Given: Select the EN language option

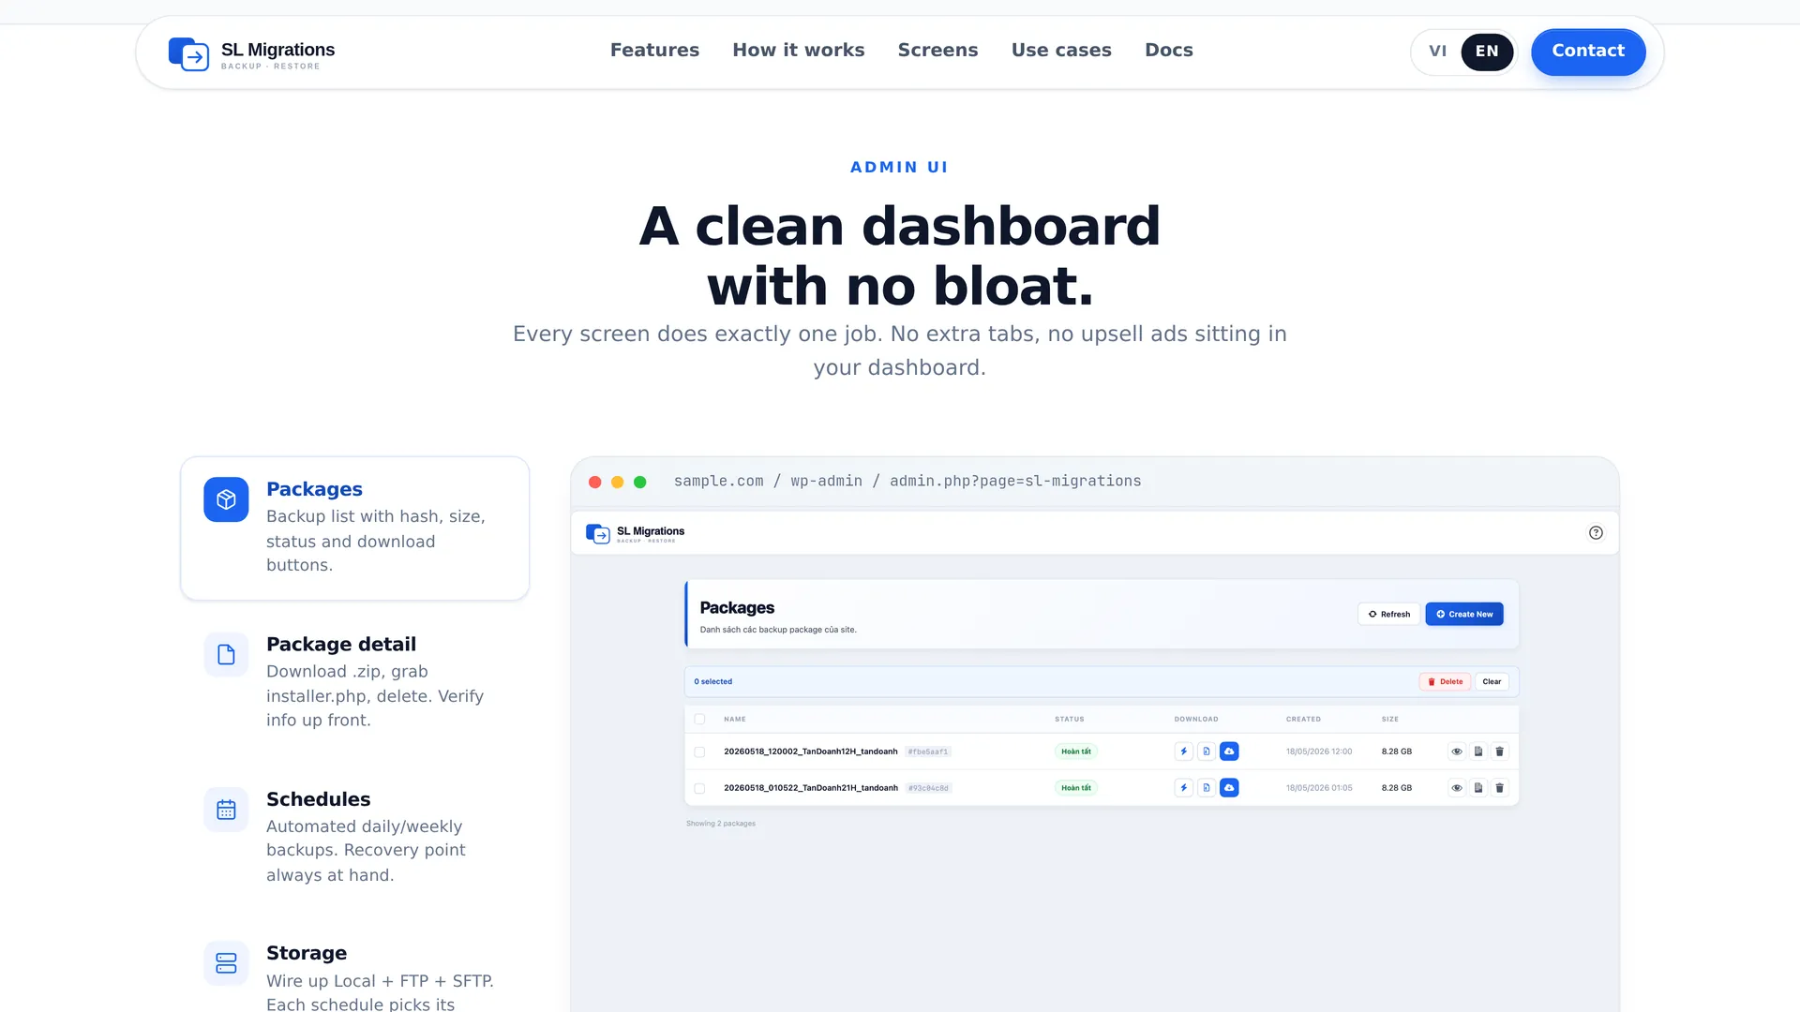Looking at the screenshot, I should pyautogui.click(x=1487, y=52).
